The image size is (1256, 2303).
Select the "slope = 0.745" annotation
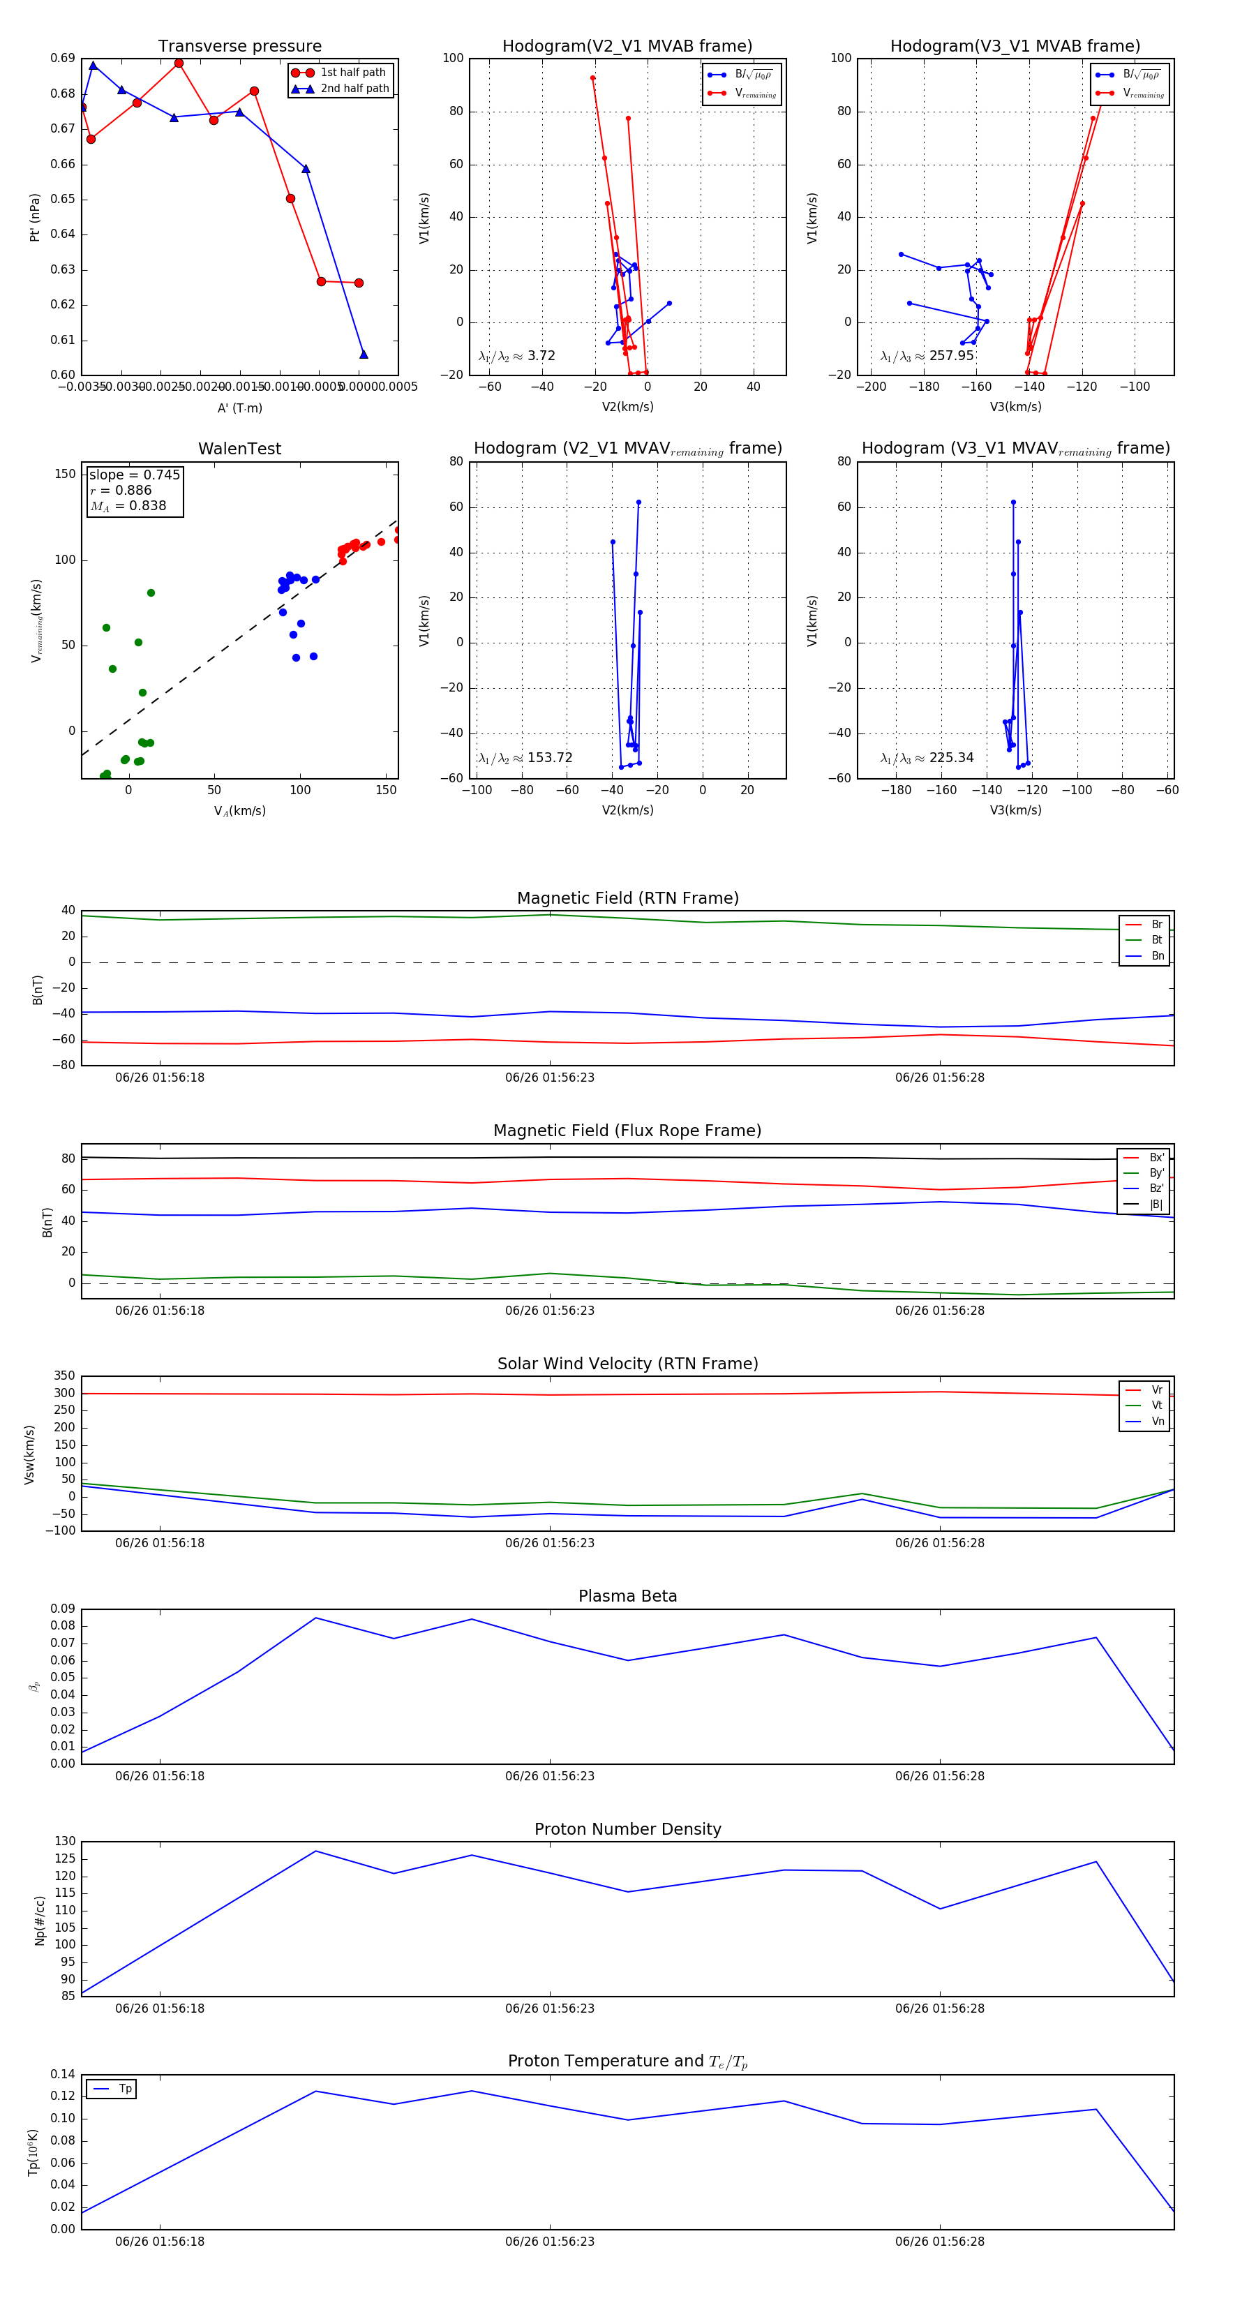point(134,475)
